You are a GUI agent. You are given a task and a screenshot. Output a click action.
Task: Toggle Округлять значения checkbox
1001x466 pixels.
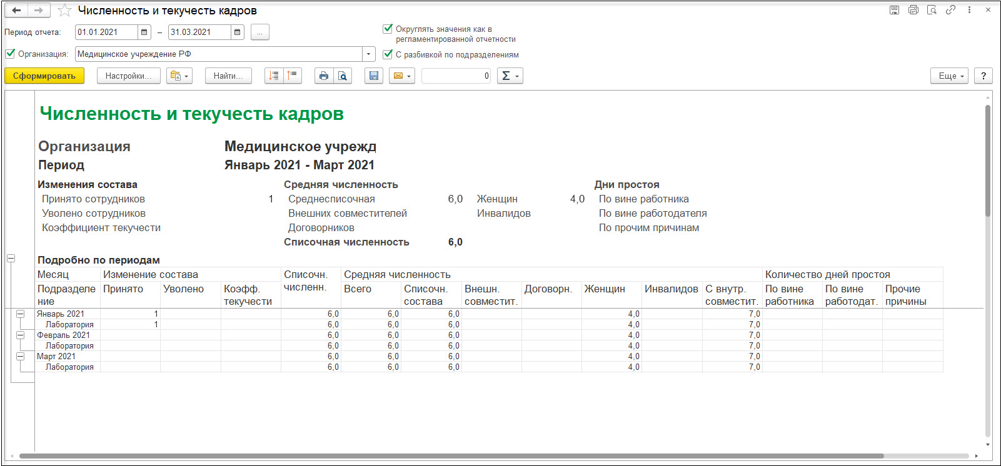tap(388, 29)
